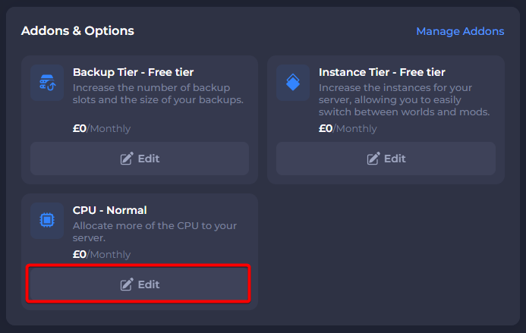Edit the Backup Tier addon

(x=140, y=159)
